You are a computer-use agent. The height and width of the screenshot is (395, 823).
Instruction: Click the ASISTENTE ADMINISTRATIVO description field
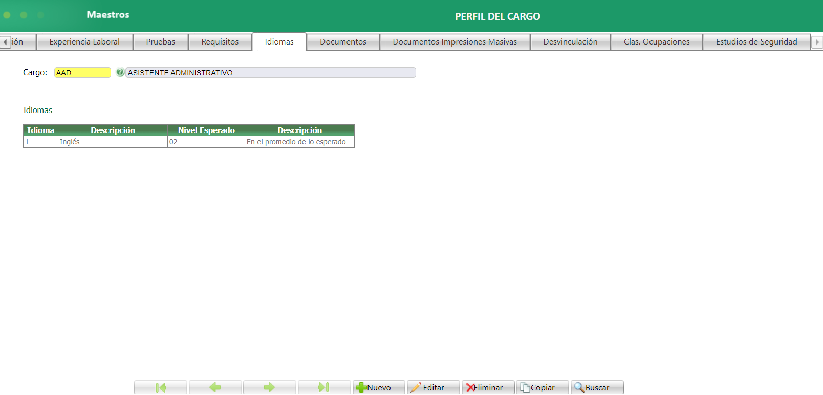pos(271,73)
